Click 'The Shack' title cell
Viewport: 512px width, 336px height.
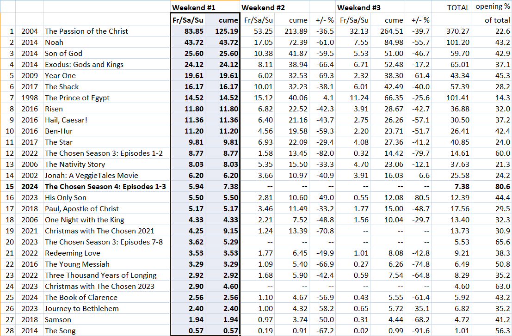coord(106,87)
